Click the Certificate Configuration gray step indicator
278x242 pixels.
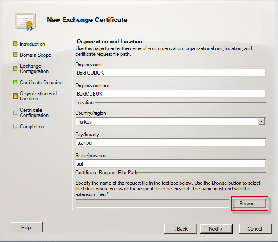(x=15, y=113)
